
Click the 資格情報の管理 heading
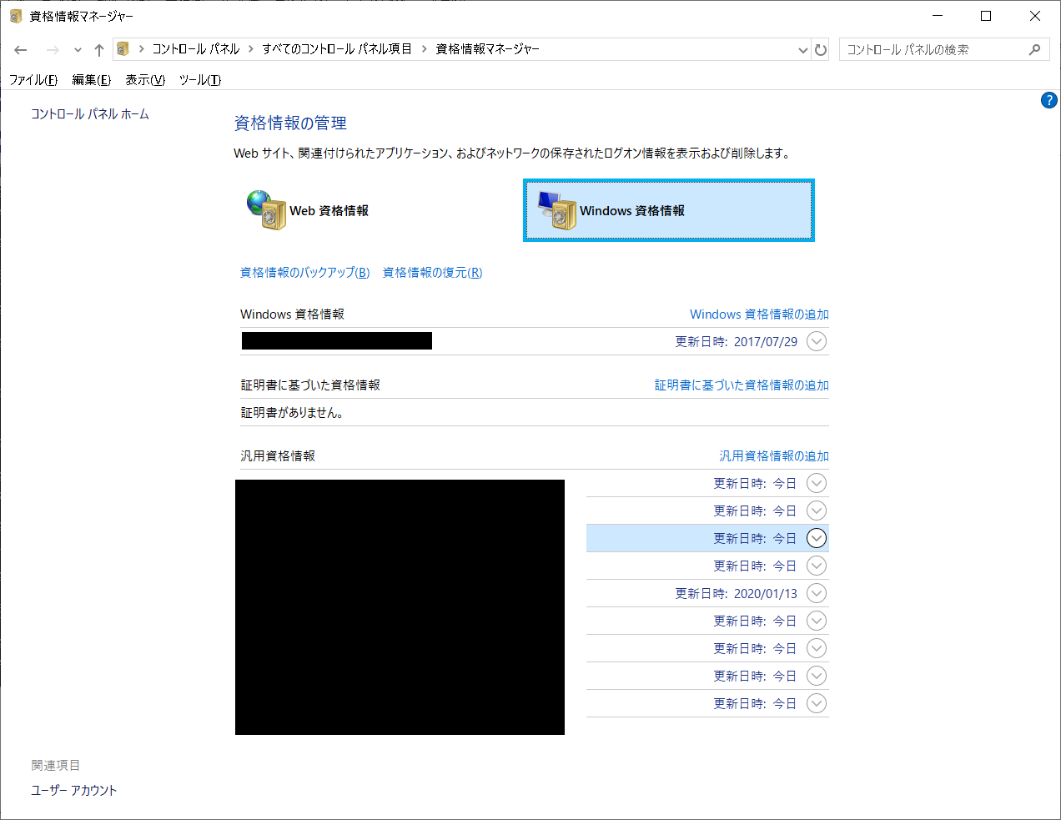(x=290, y=123)
